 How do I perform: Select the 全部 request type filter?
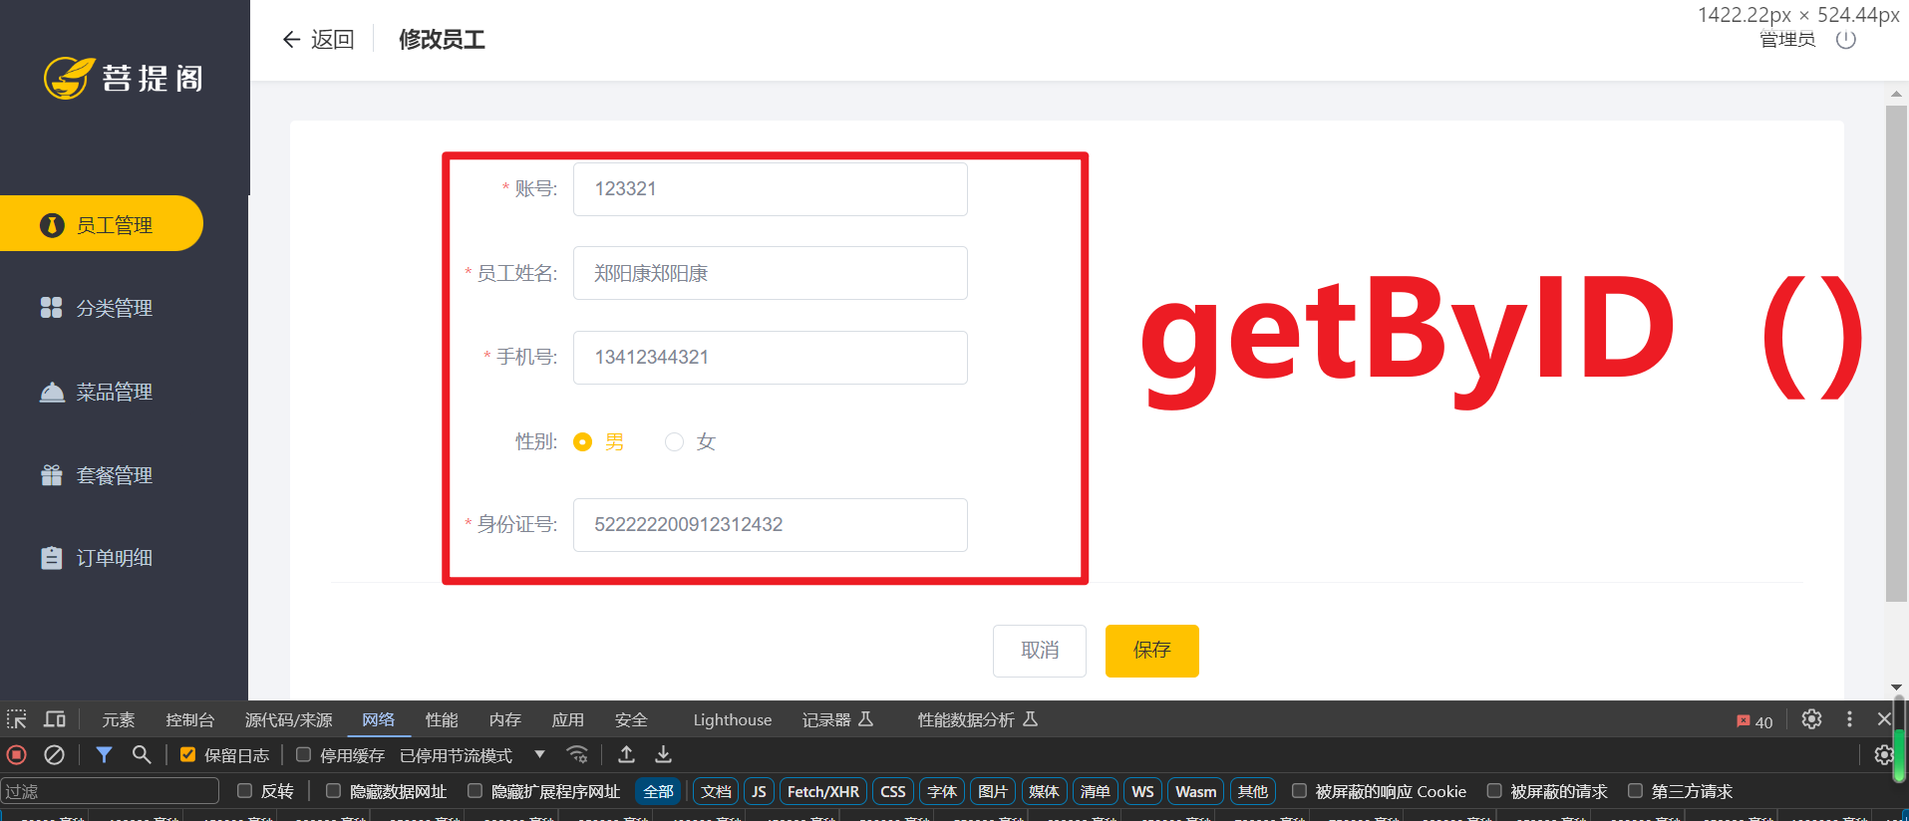coord(658,791)
